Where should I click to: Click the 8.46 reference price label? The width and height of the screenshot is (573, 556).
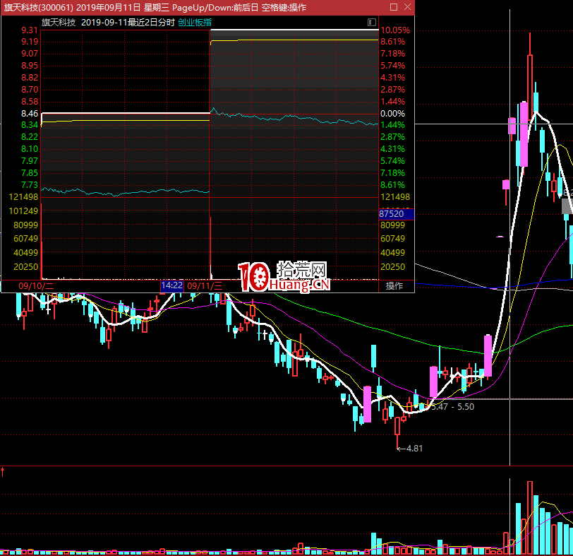30,114
